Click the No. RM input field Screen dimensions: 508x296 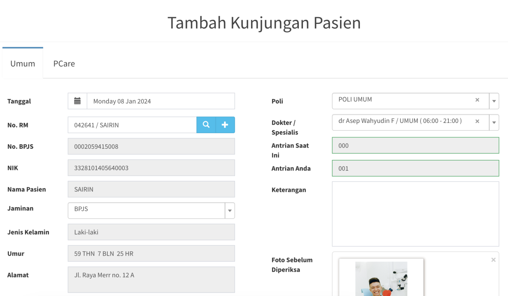132,125
